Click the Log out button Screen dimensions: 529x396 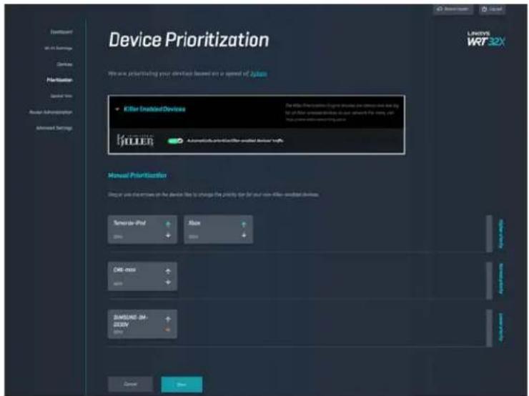click(492, 9)
